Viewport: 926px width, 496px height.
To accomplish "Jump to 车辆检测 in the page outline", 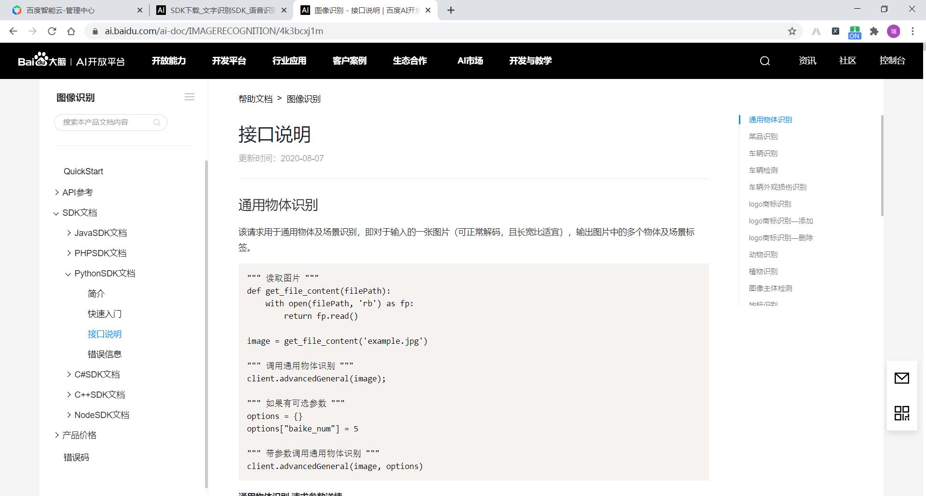I will pos(763,170).
